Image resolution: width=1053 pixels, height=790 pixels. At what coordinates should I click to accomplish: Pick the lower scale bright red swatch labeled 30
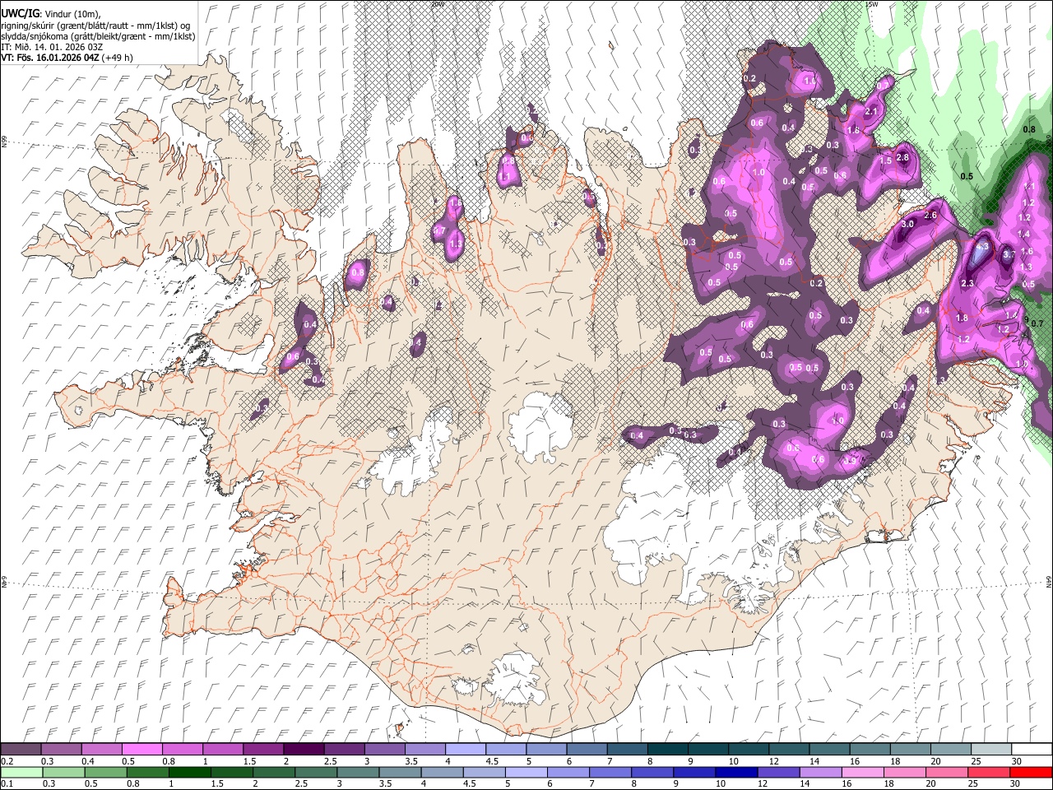click(1032, 772)
